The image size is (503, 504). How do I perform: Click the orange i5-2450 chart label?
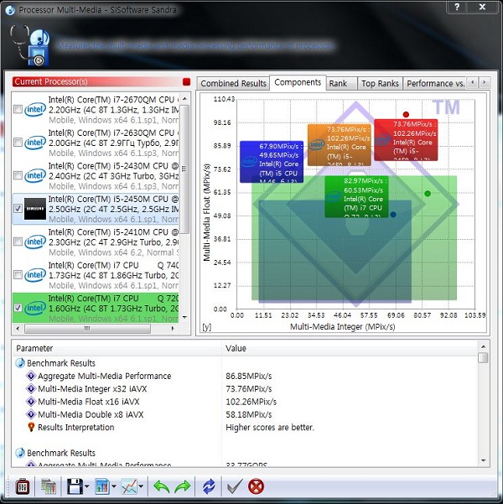(x=339, y=144)
